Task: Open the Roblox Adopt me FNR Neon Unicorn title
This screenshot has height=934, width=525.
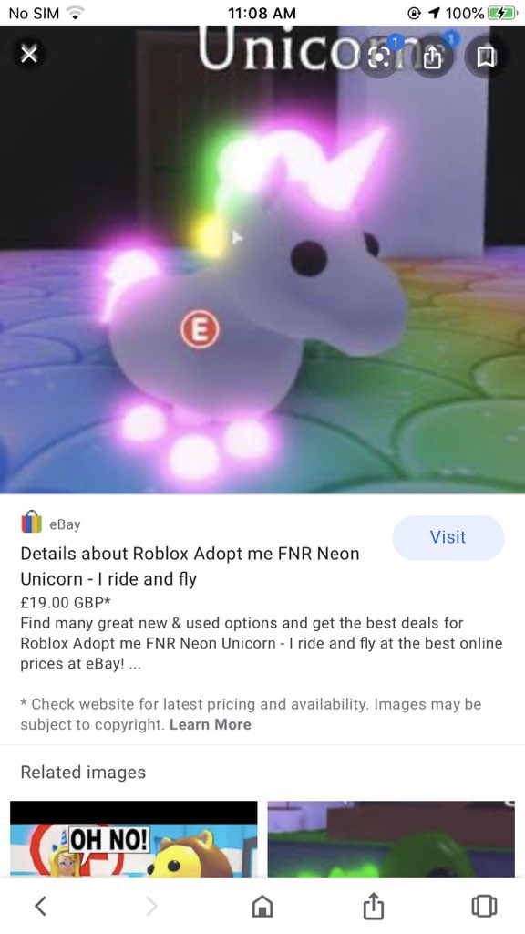Action: pyautogui.click(x=190, y=566)
